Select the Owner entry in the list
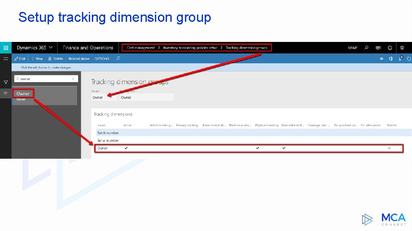Viewport: 412px width, 231px height. click(45, 96)
